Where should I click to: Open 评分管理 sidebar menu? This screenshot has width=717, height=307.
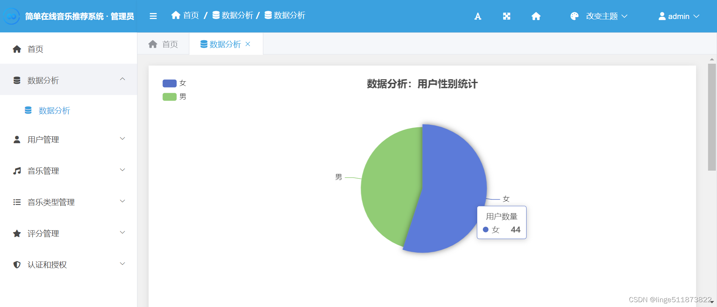(69, 234)
